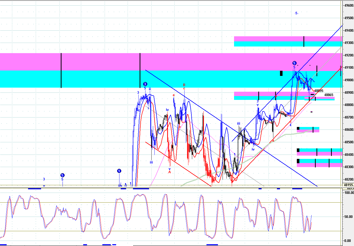Screen dimensions: 354x246
Task: Select the 49400 price axis label
Action: (349, 31)
